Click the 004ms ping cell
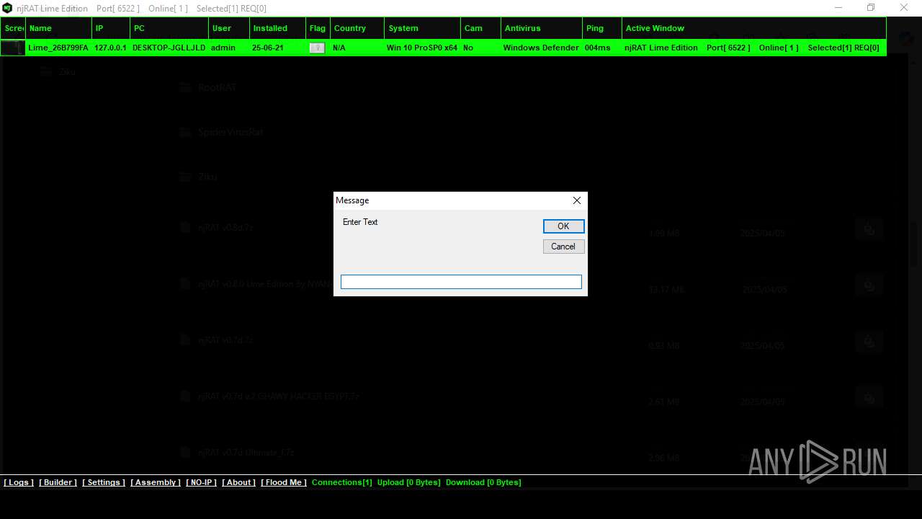Viewport: 922px width, 519px height. (x=598, y=48)
